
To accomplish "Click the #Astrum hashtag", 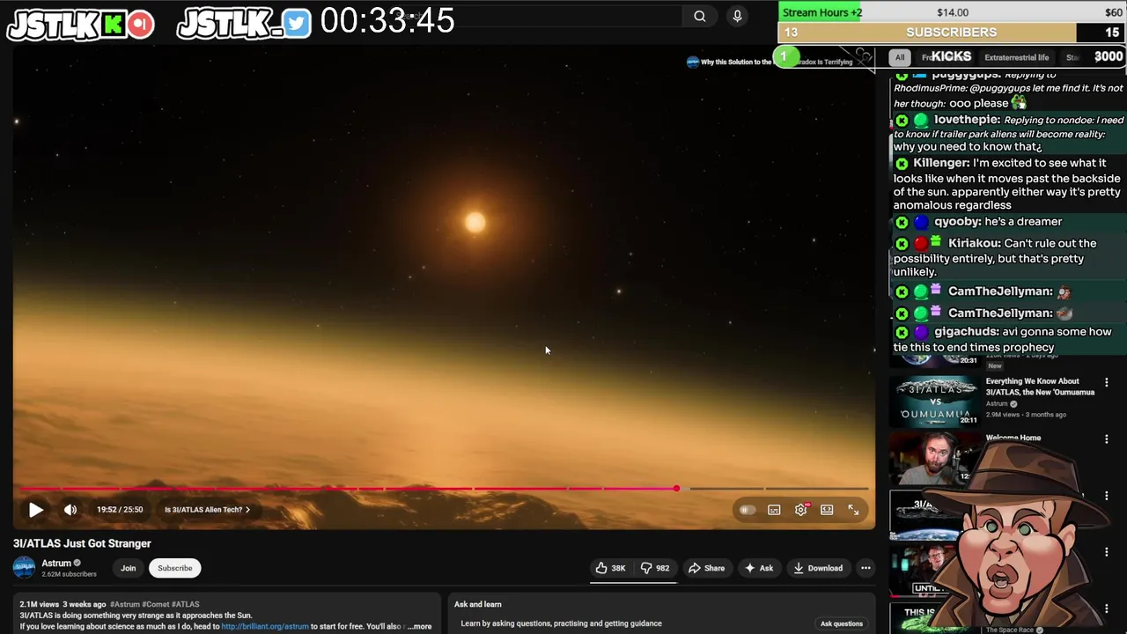I will coord(125,604).
